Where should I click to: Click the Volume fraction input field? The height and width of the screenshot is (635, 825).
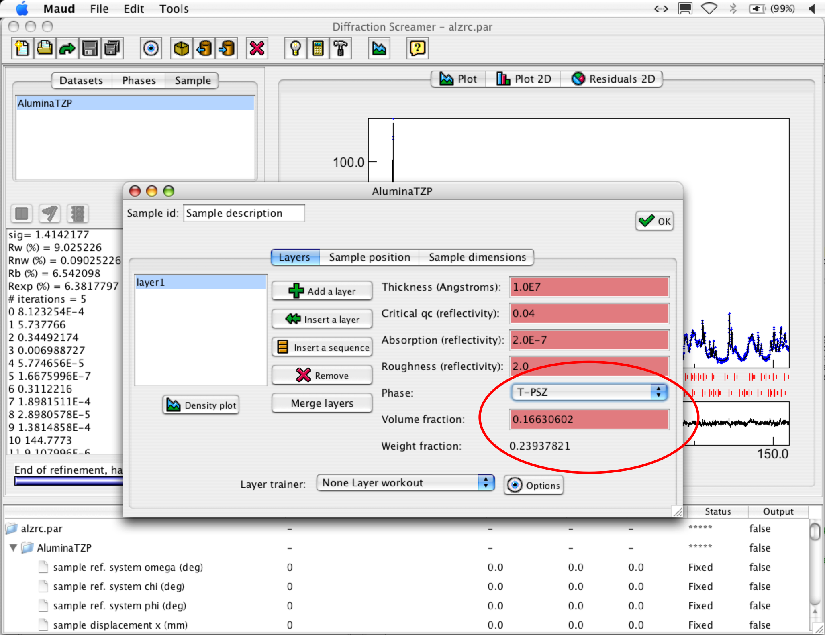coord(589,419)
